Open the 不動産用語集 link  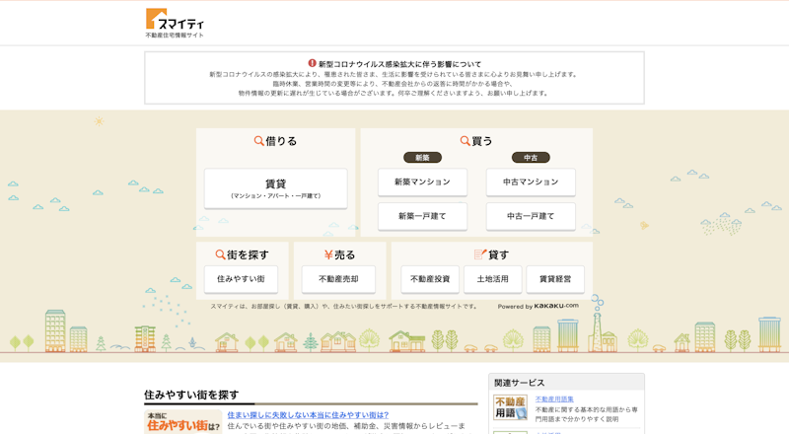click(x=554, y=399)
